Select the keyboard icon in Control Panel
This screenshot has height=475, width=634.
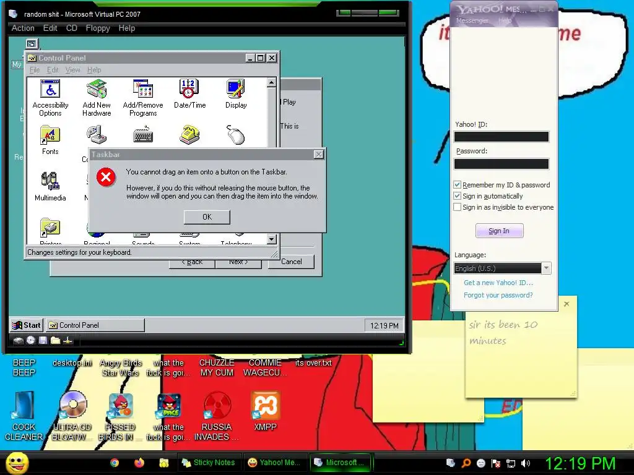(x=143, y=134)
